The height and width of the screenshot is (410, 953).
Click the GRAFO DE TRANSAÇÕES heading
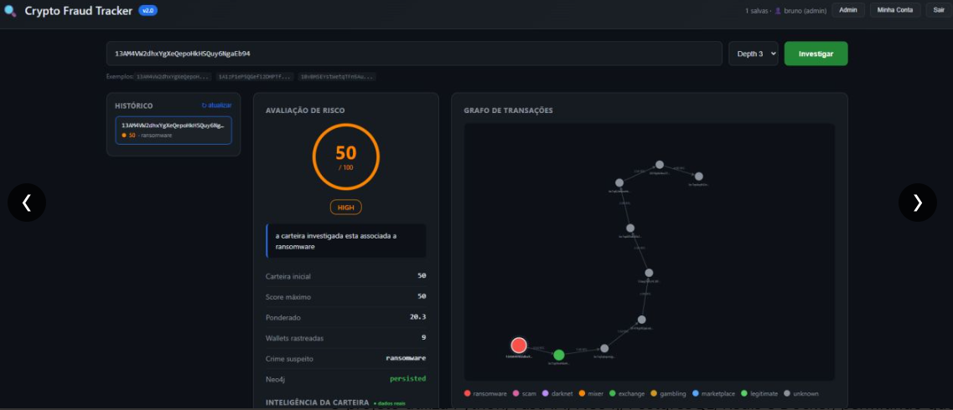tap(508, 110)
